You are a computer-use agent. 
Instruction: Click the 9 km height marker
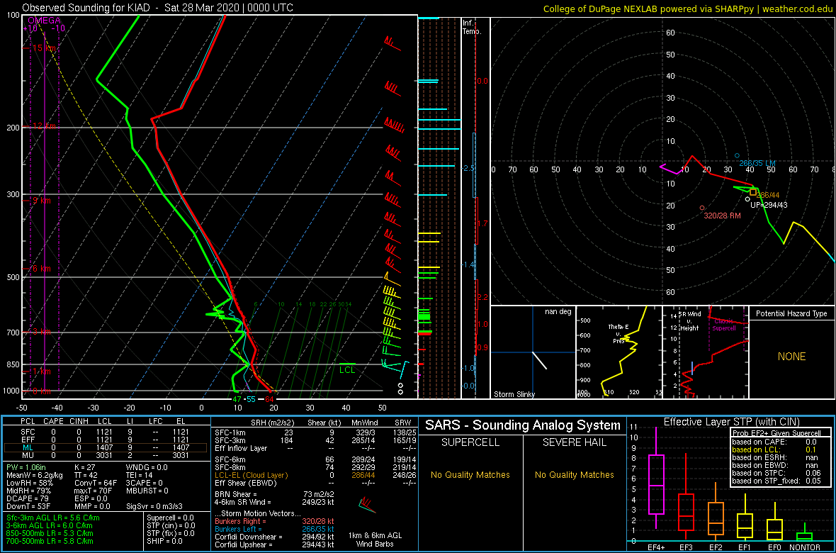[42, 200]
